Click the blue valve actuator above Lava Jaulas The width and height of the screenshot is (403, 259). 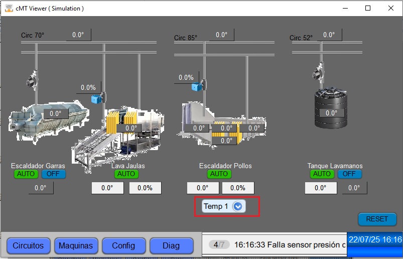[96, 99]
